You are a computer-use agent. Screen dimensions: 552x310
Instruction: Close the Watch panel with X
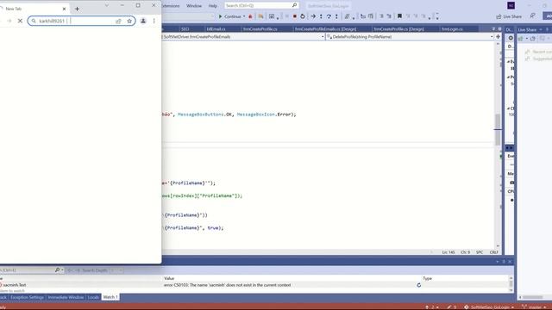coord(510,262)
